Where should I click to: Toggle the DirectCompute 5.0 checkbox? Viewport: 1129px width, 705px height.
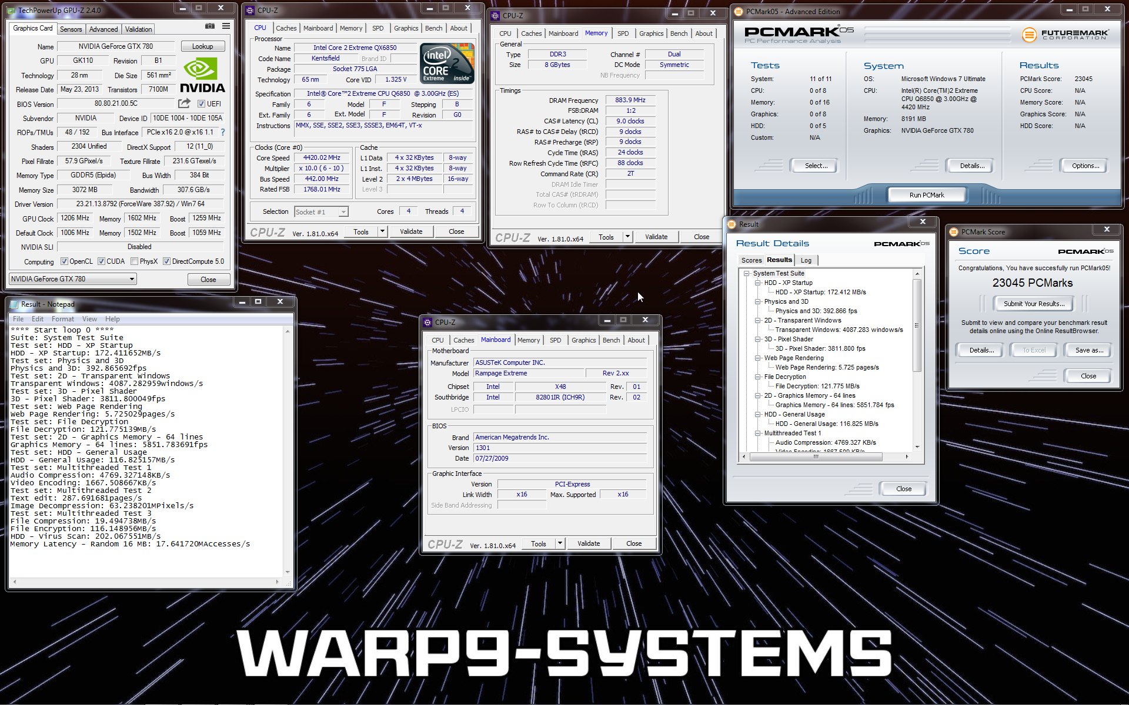[x=167, y=261]
